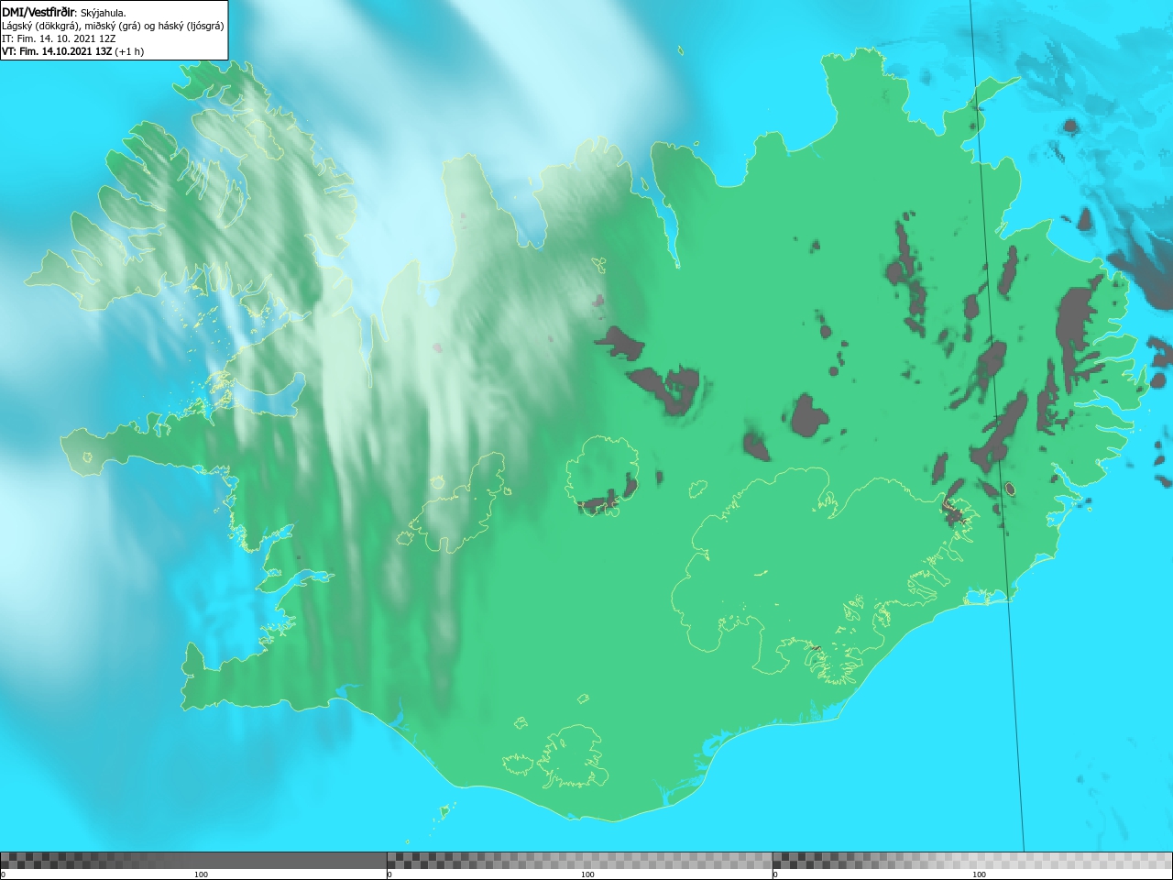Click the '100' label under the lightest scale bar
The height and width of the screenshot is (880, 1173).
(x=979, y=874)
